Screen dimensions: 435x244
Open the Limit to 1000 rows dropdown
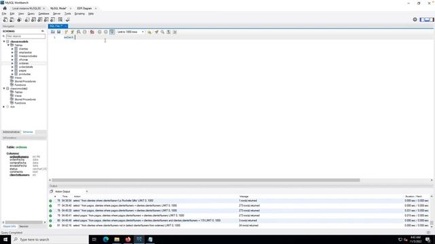click(130, 32)
